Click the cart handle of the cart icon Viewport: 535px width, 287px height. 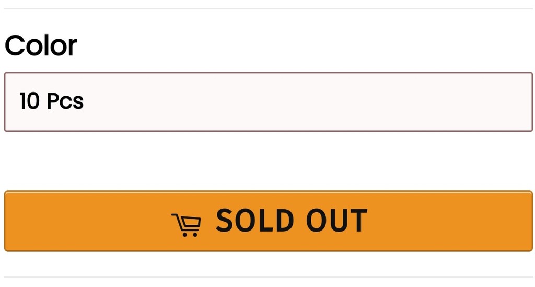click(x=176, y=216)
